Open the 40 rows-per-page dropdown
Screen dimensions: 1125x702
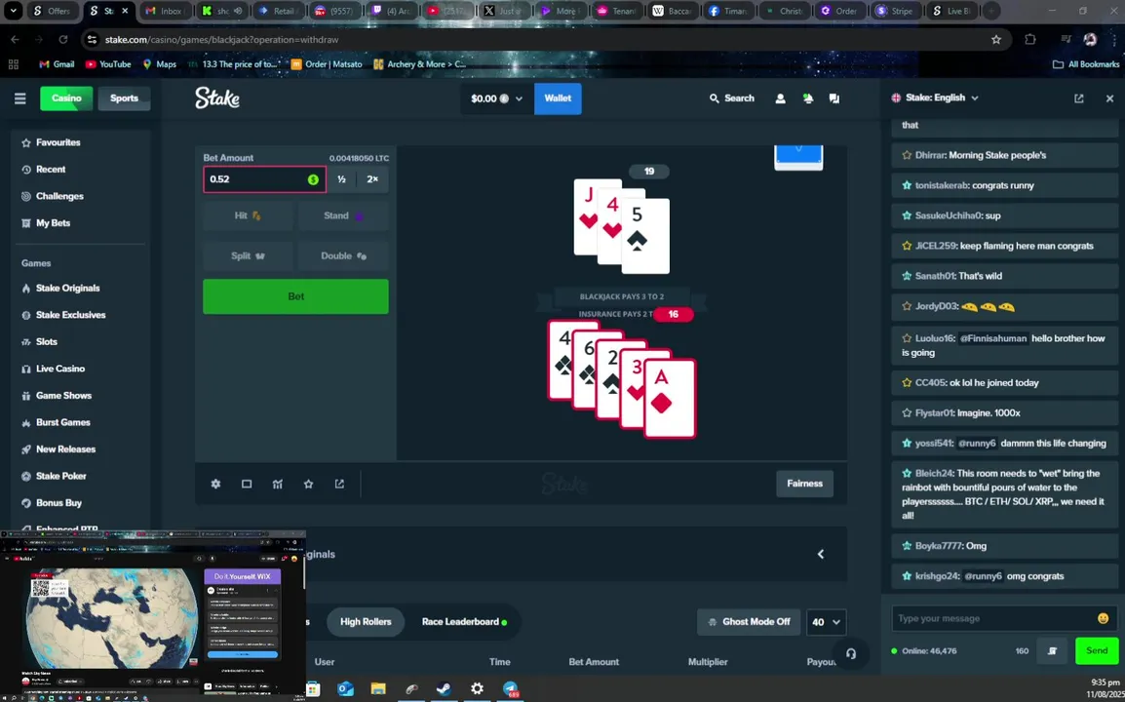pyautogui.click(x=826, y=622)
